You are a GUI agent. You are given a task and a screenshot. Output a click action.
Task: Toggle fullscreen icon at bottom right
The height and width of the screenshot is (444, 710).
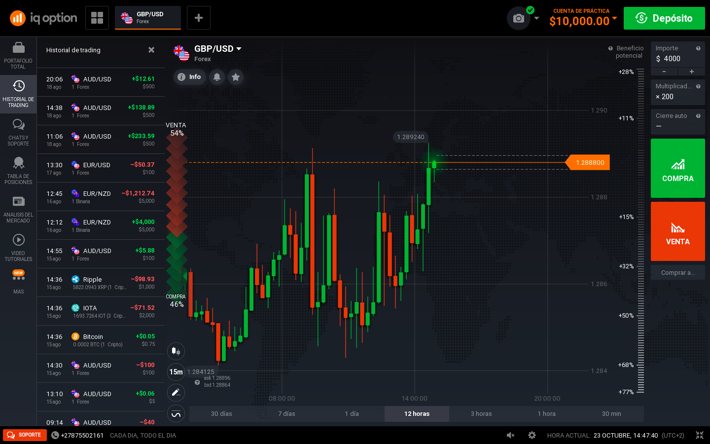click(x=700, y=435)
